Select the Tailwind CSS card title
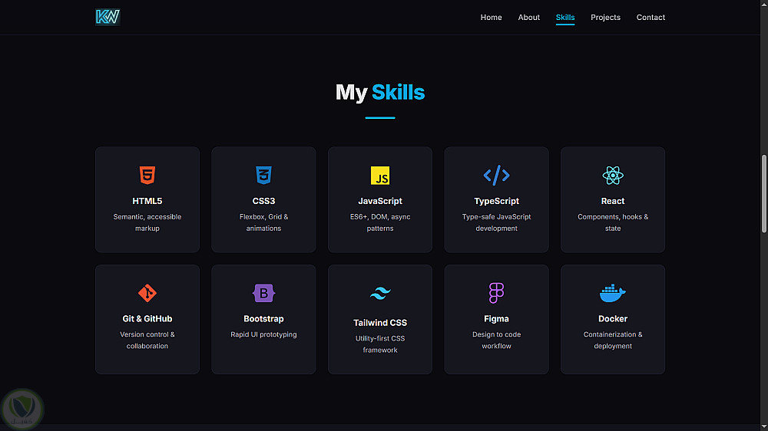768x431 pixels. tap(380, 323)
